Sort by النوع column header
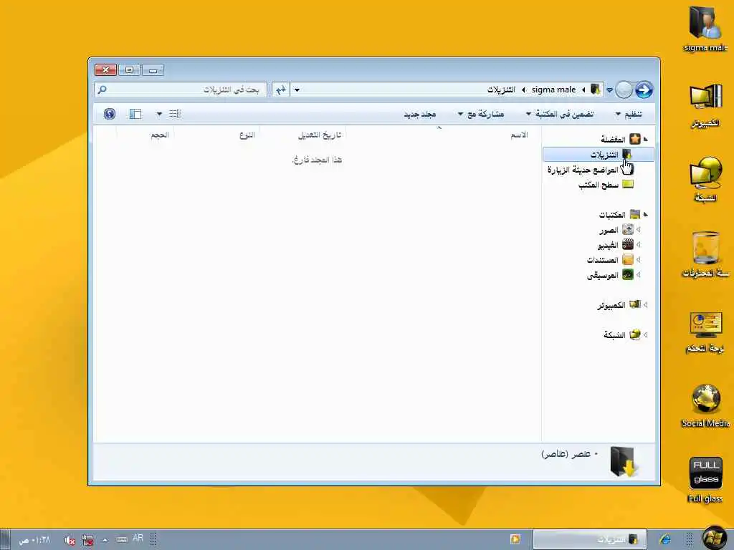 click(247, 135)
